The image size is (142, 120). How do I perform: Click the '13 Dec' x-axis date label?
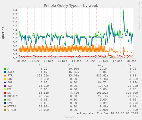coord(63,61)
